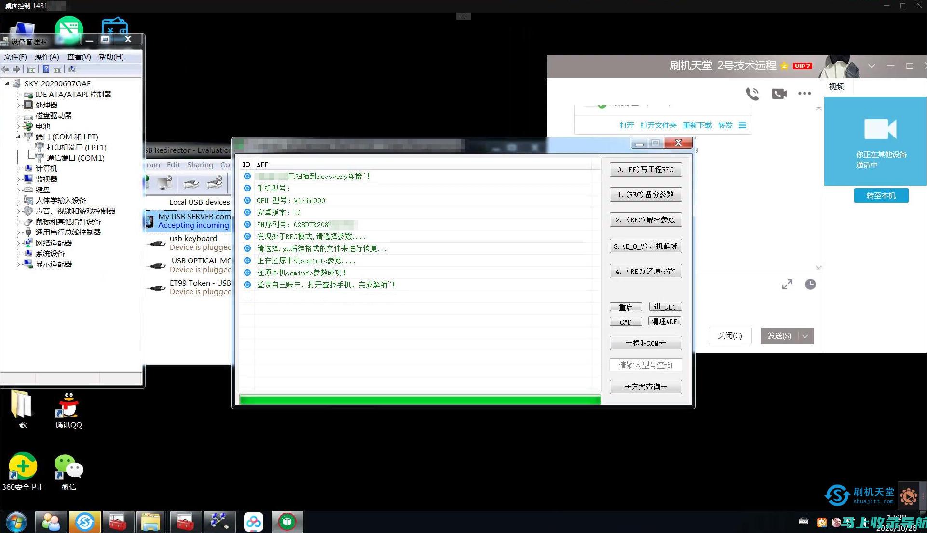Click the 重启 device button
This screenshot has width=927, height=533.
point(625,307)
